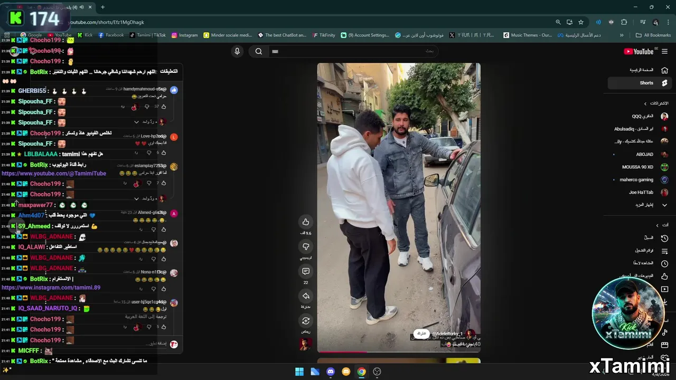
Task: Click the voice search microphone icon
Action: tap(237, 51)
